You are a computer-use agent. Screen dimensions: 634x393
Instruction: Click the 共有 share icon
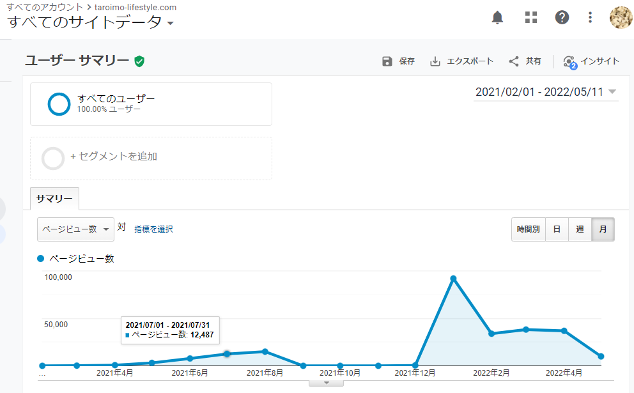(513, 61)
